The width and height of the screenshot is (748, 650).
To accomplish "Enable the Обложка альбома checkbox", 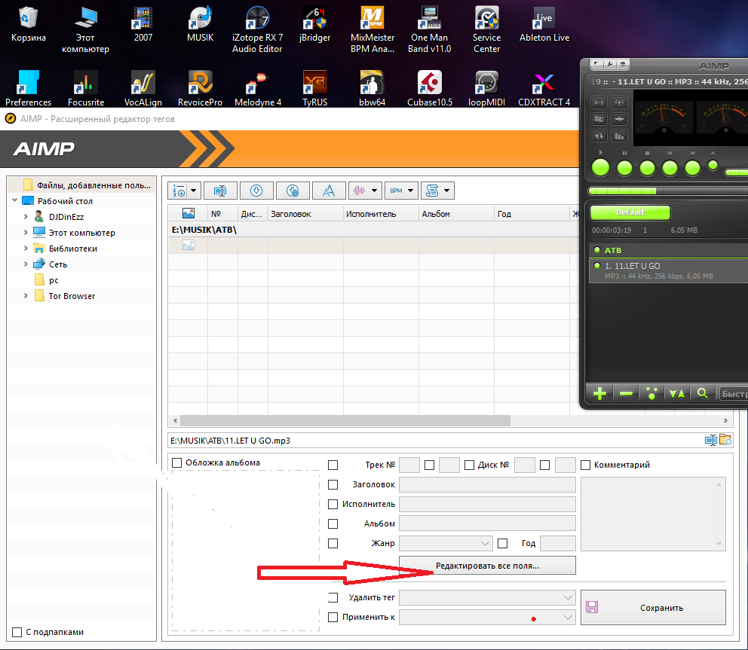I will coord(177,462).
